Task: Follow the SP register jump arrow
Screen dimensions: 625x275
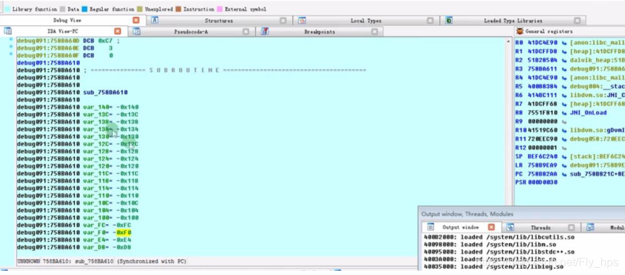Action: coord(564,156)
